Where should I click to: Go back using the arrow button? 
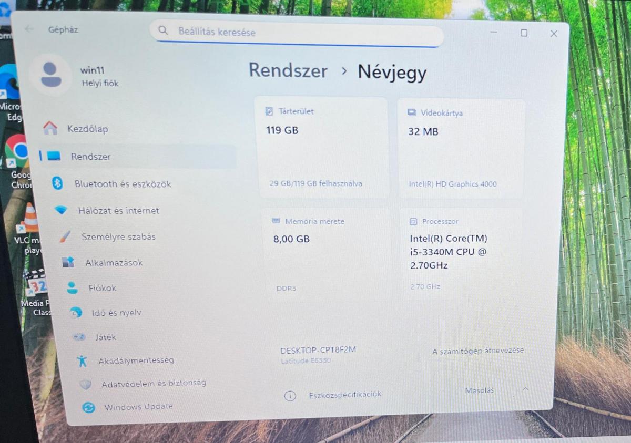(x=29, y=29)
